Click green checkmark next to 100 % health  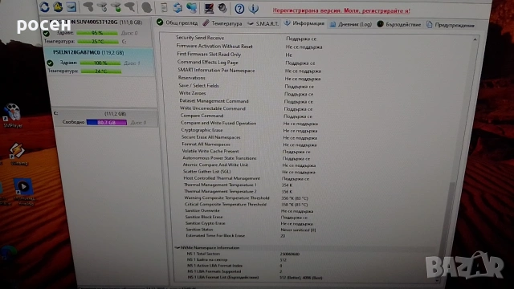pyautogui.click(x=50, y=63)
